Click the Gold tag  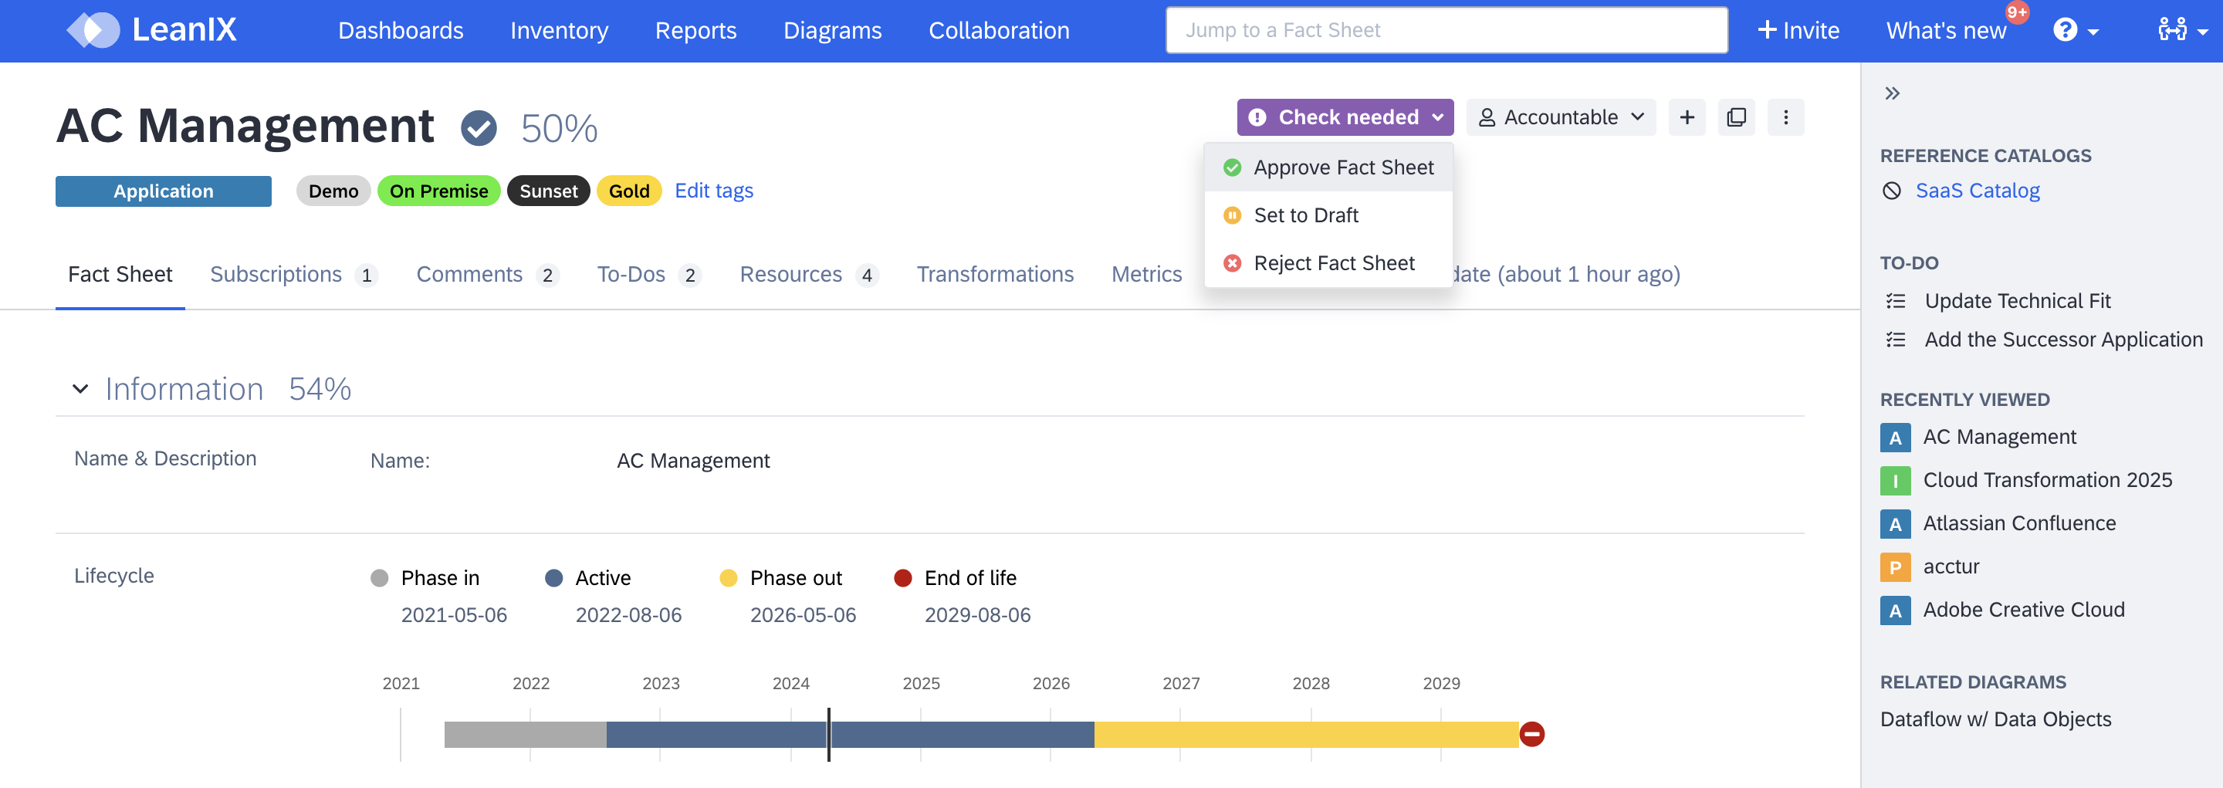[x=629, y=191]
